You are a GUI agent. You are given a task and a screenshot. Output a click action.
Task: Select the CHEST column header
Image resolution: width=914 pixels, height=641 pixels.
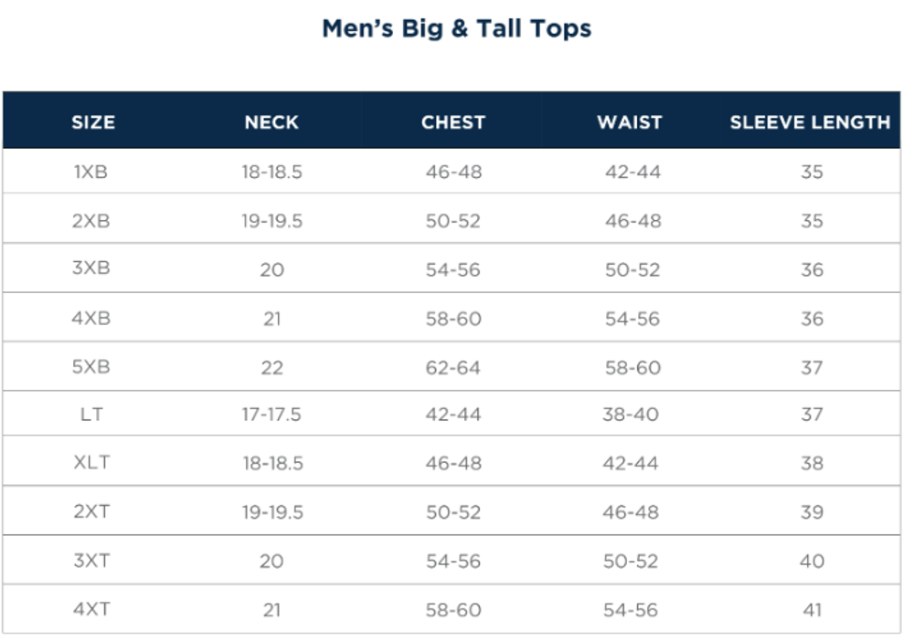pos(453,122)
